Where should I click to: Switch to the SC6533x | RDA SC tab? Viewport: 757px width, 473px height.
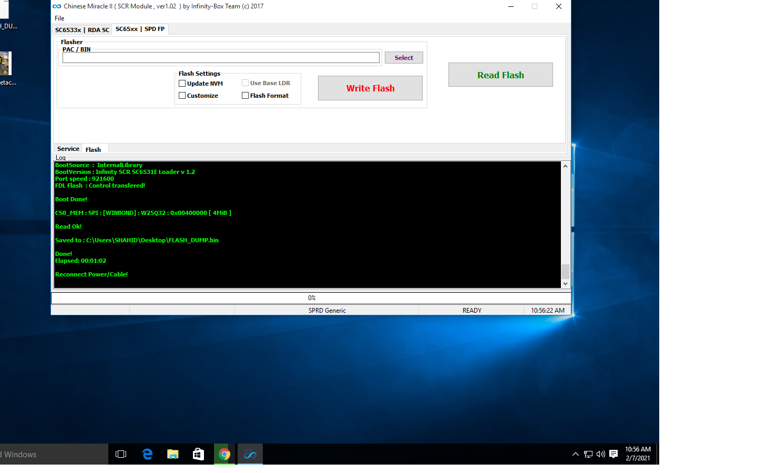tap(82, 30)
